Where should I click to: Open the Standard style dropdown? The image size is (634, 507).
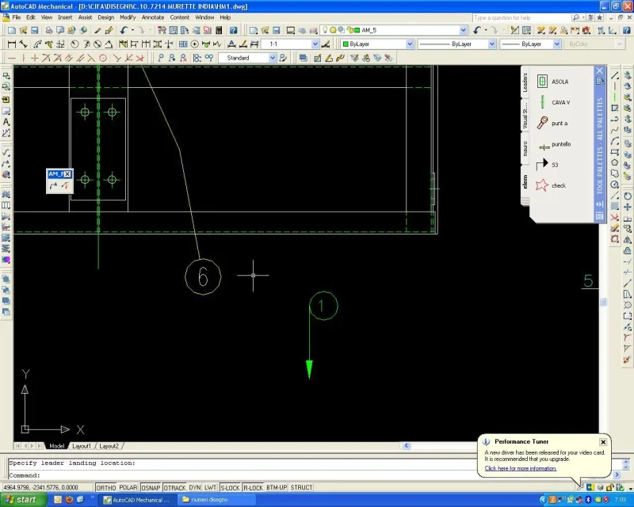point(273,58)
